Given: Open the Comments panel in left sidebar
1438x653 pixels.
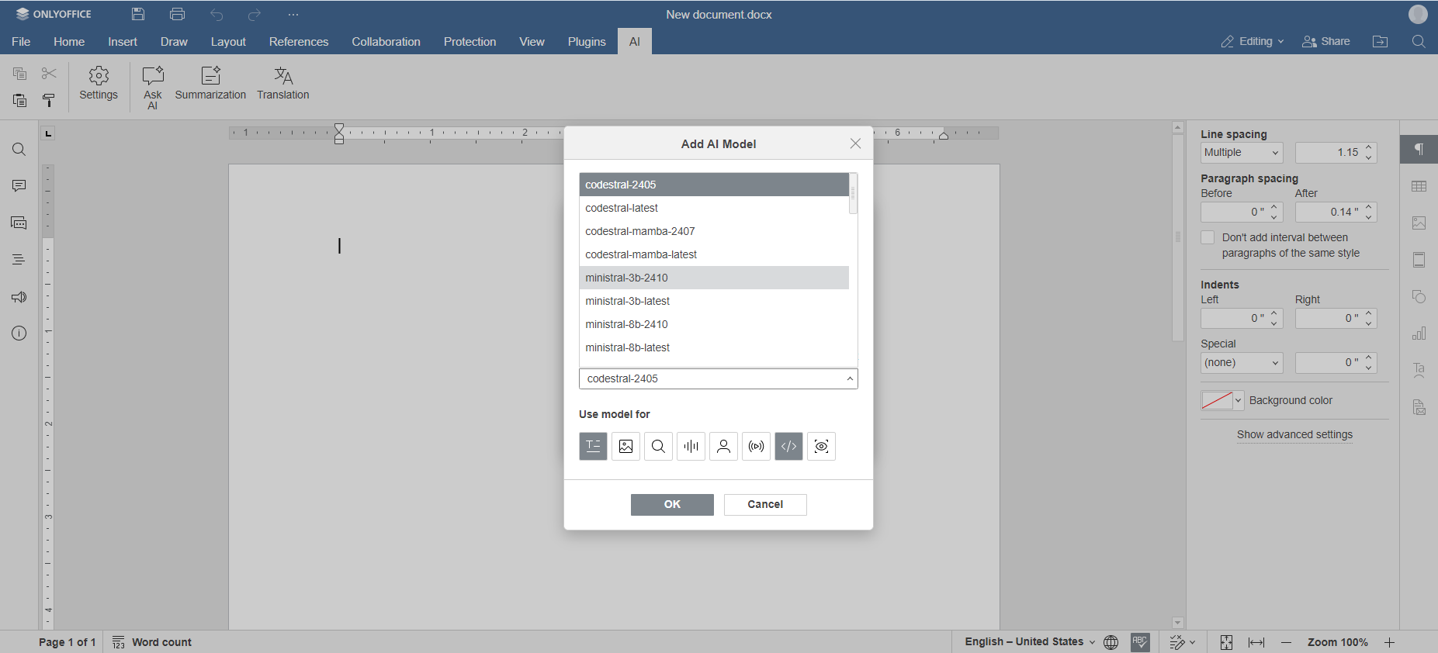Looking at the screenshot, I should coord(19,186).
